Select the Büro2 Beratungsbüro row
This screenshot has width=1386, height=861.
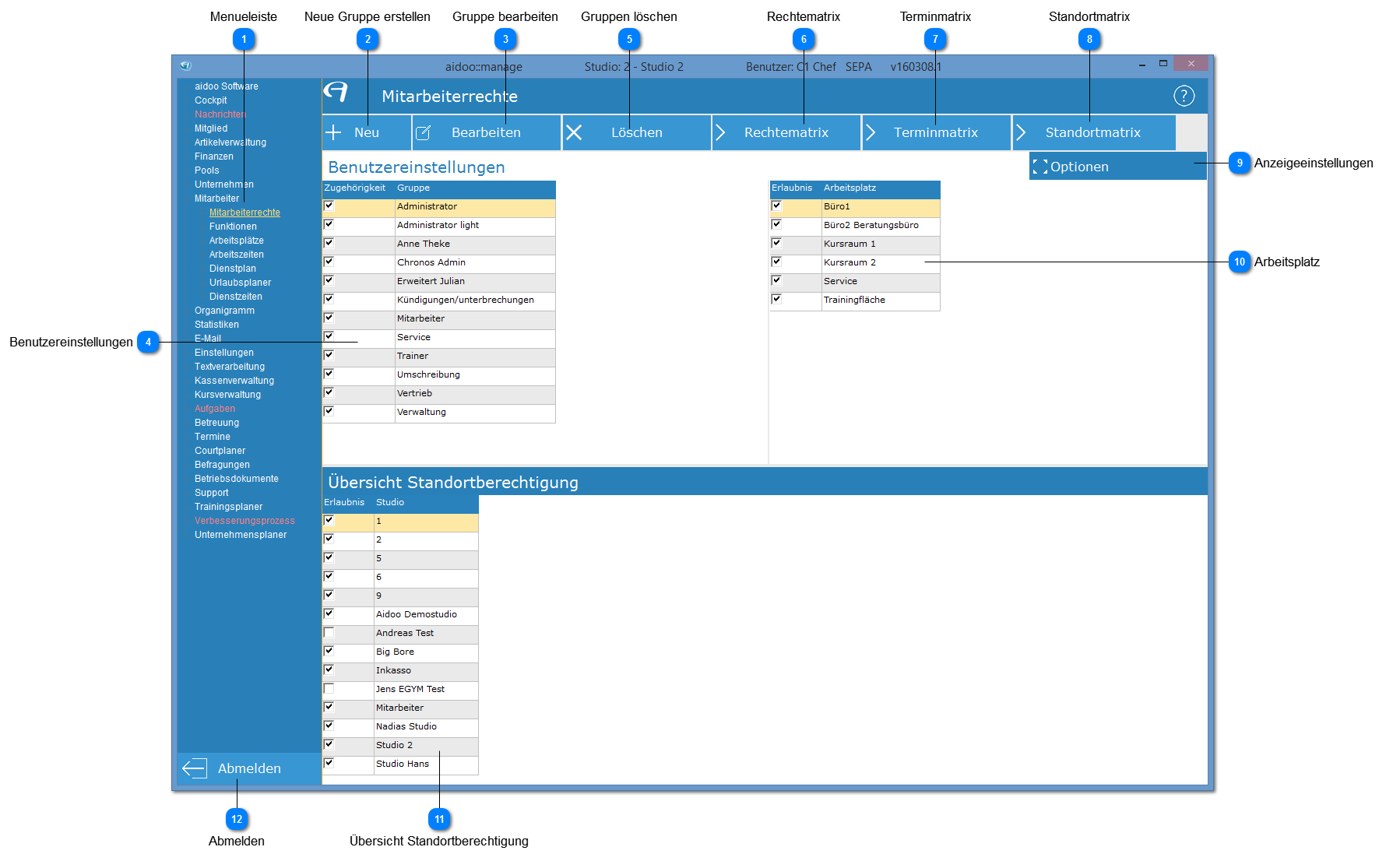855,225
